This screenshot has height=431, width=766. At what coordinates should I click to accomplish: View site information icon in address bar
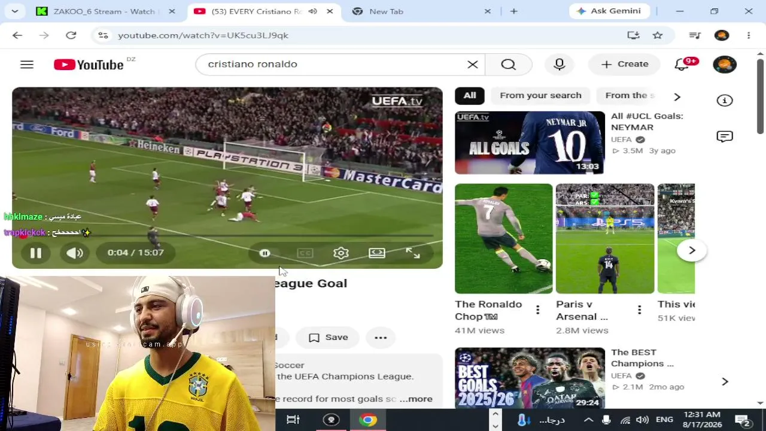pos(104,35)
